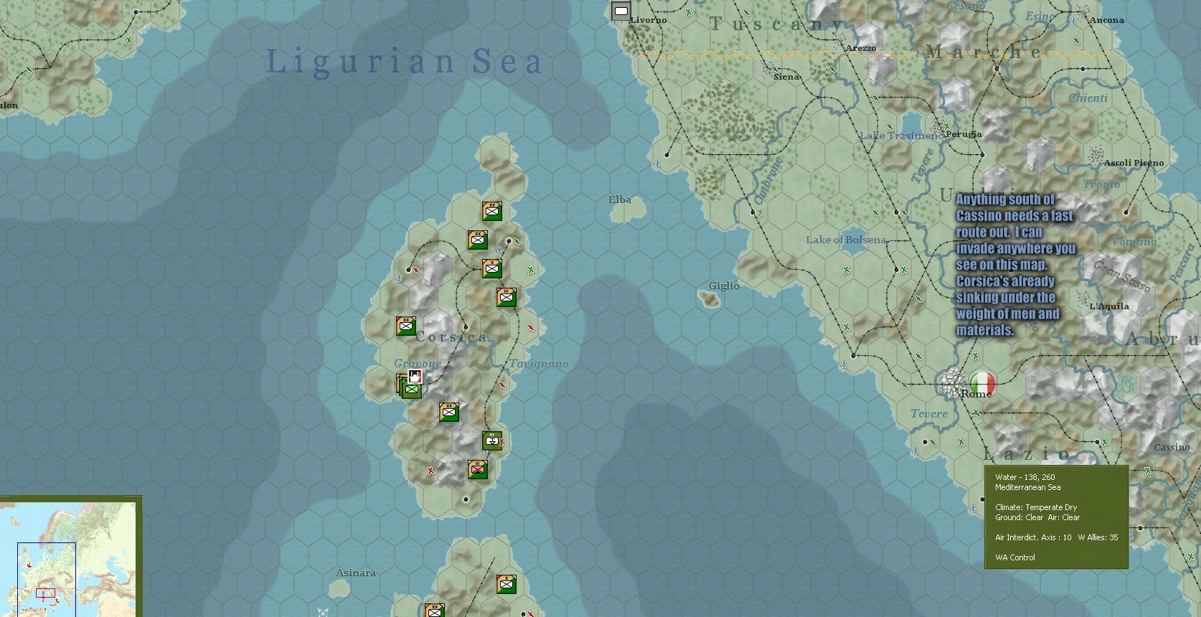1201x617 pixels.
Task: Click the Chienti river label
Action: click(1088, 98)
